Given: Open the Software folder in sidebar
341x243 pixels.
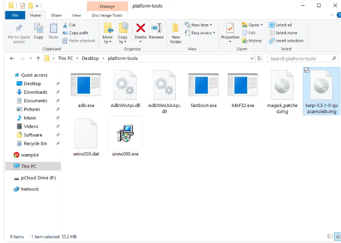Looking at the screenshot, I should click(x=33, y=135).
